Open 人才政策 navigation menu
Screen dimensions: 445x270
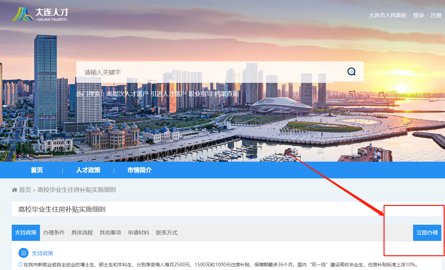click(88, 170)
